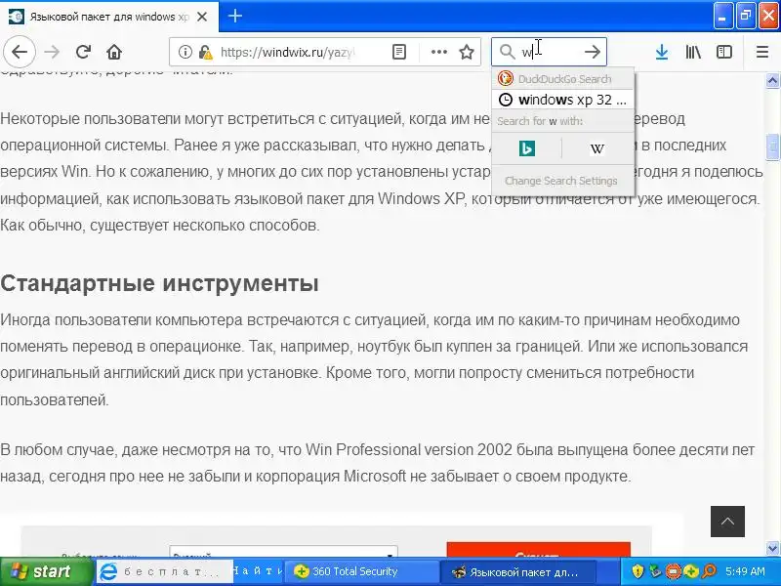Screen dimensions: 781x586
Task: Toggle the sidebar view
Action: point(723,52)
